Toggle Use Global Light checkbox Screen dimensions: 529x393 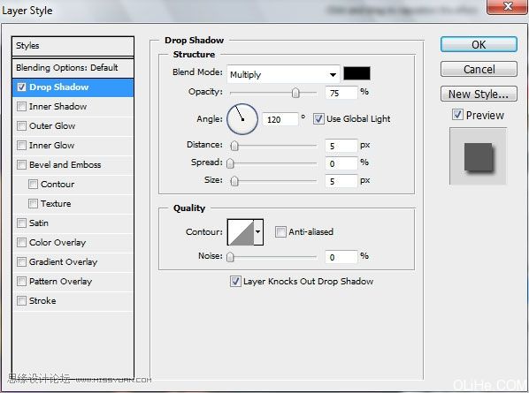point(318,119)
